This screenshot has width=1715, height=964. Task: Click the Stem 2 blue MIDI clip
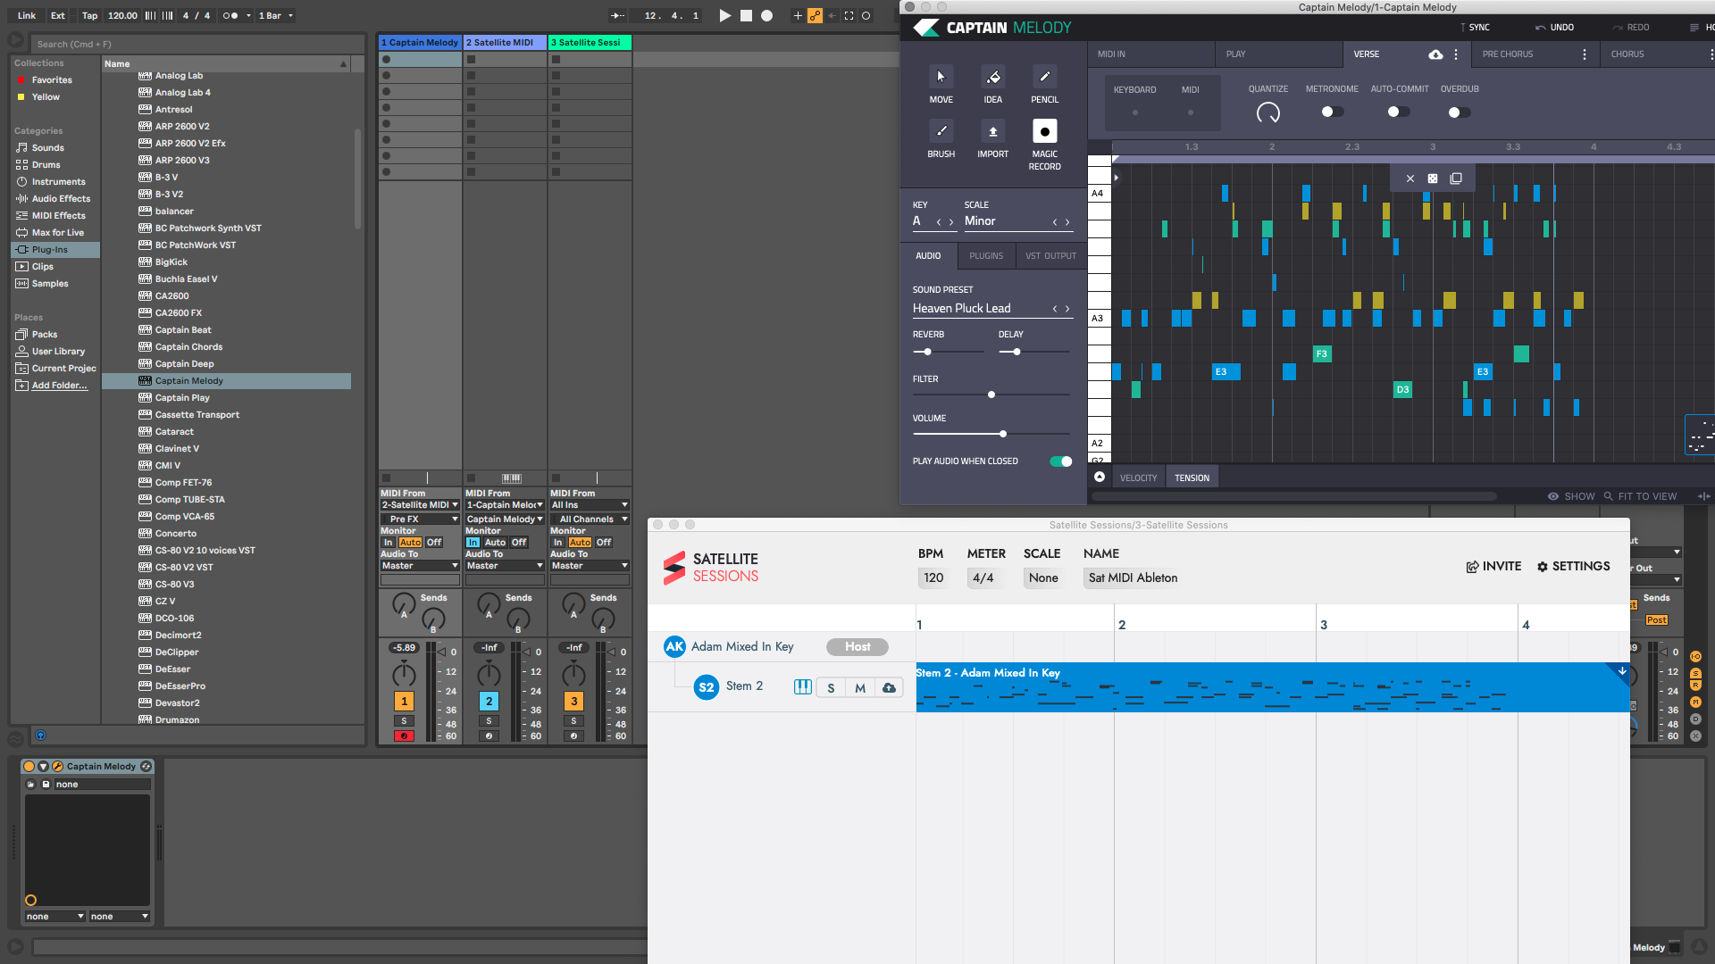tap(1273, 687)
